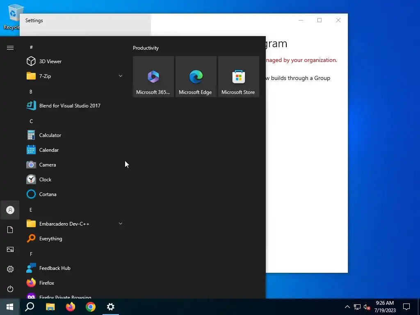420x315 pixels.
Task: Open the Microsoft Store tile
Action: [x=239, y=77]
